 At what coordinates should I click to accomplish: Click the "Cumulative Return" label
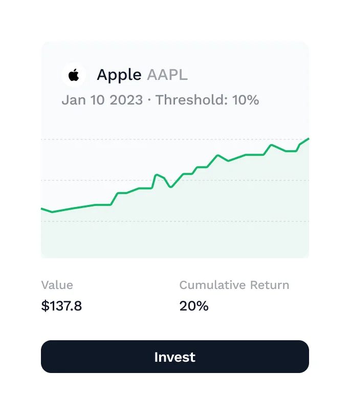pos(234,285)
